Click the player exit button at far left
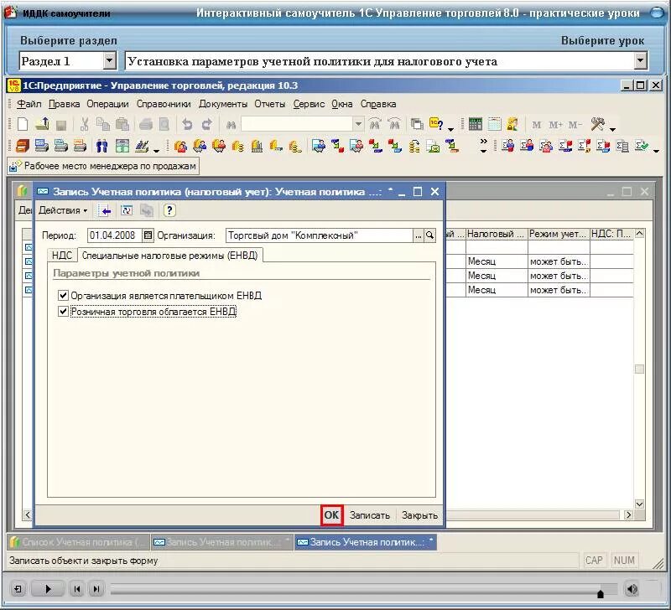671x610 pixels. [18, 590]
